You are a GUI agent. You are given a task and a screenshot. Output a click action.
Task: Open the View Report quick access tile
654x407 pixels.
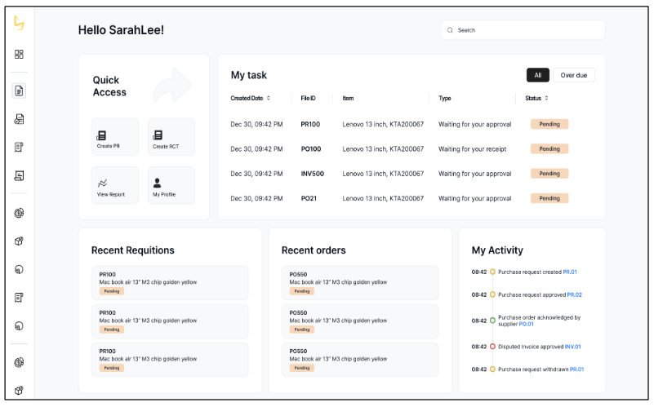115,185
